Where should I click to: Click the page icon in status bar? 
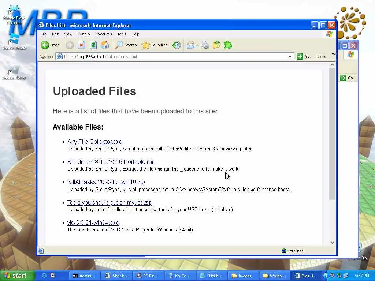pos(41,251)
